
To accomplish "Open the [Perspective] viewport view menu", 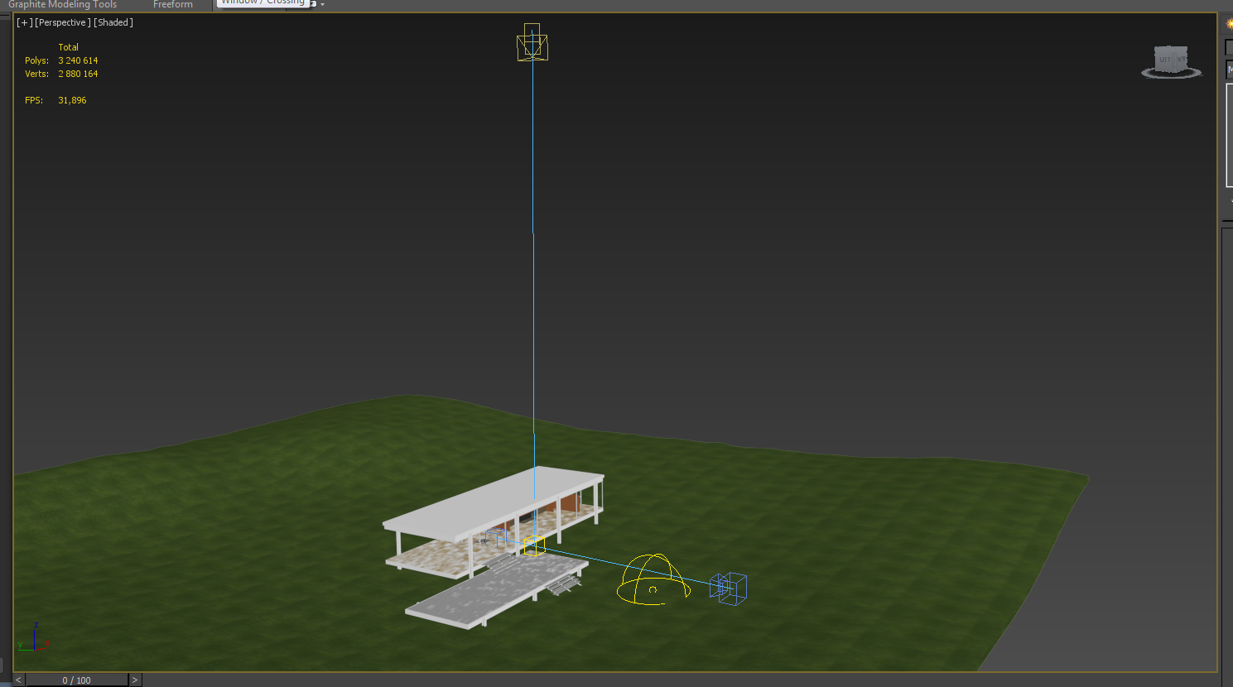I will pyautogui.click(x=63, y=22).
